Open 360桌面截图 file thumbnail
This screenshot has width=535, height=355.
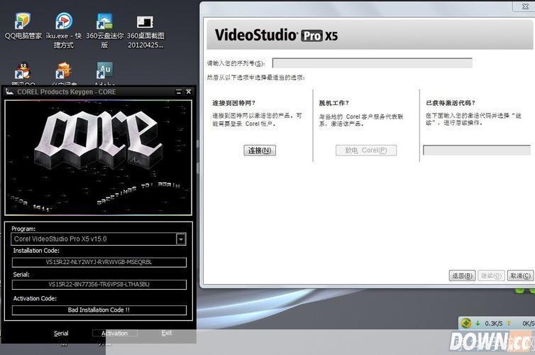145,30
